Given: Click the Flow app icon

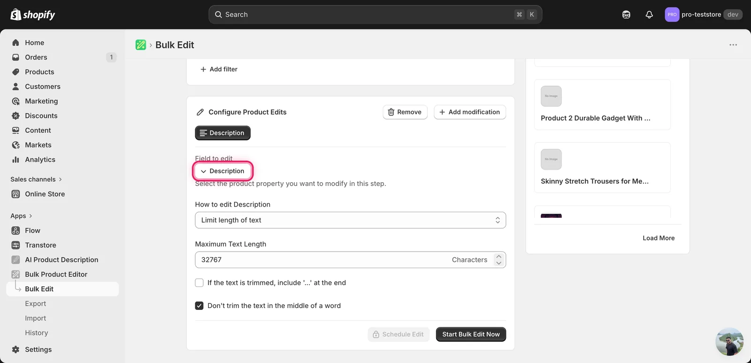Looking at the screenshot, I should coord(15,231).
